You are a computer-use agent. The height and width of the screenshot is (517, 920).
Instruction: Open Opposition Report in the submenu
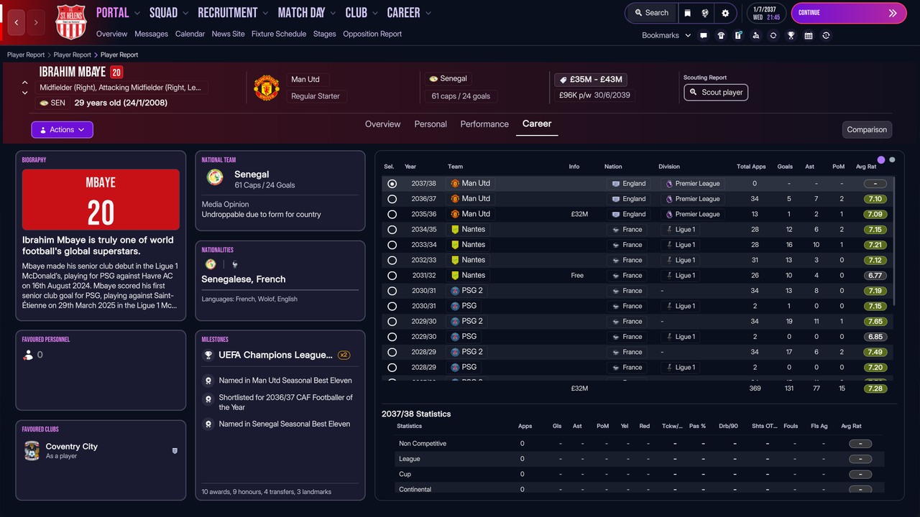tap(372, 34)
